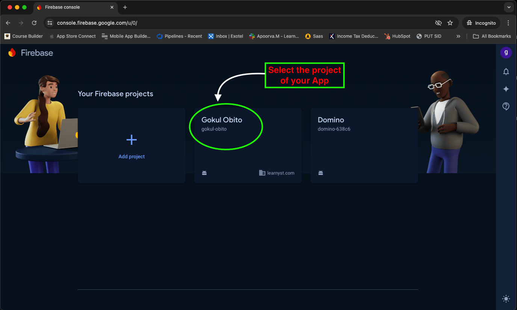Toggle the dark theme sun icon
Image resolution: width=517 pixels, height=310 pixels.
click(x=506, y=299)
